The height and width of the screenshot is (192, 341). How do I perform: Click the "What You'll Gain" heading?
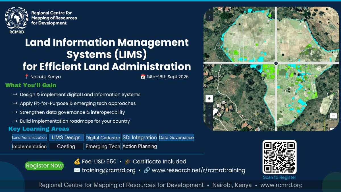click(x=31, y=85)
